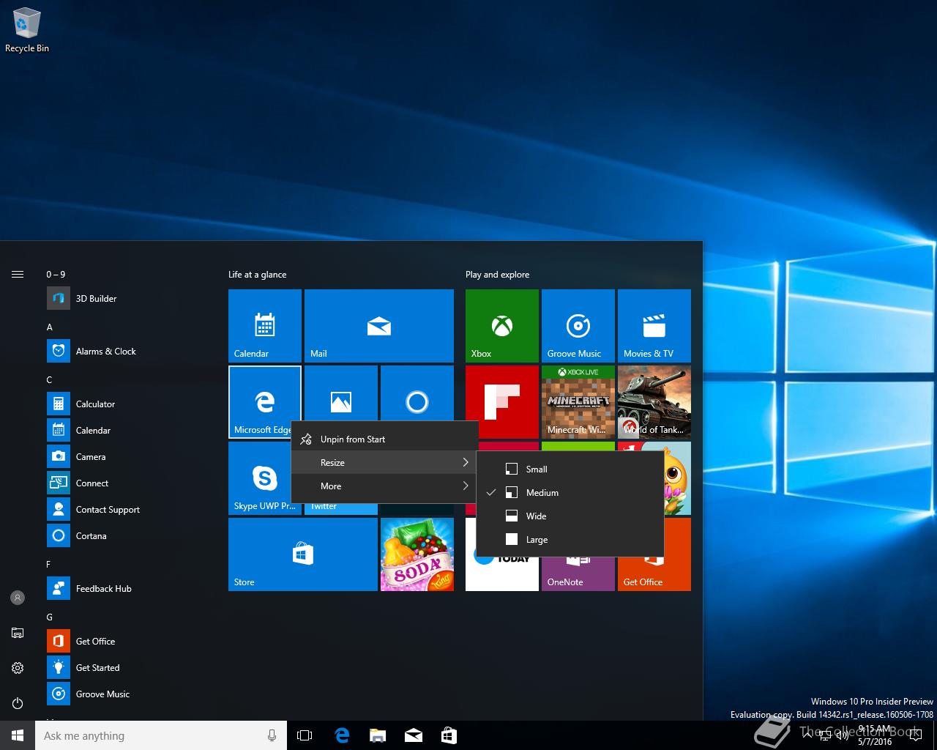Open the World of Tanks tile
This screenshot has height=750, width=937.
[654, 402]
